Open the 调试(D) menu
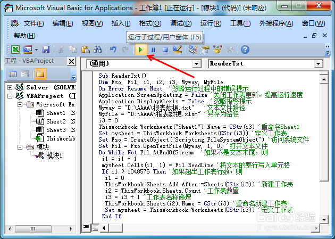335x239 pixels. point(181,23)
